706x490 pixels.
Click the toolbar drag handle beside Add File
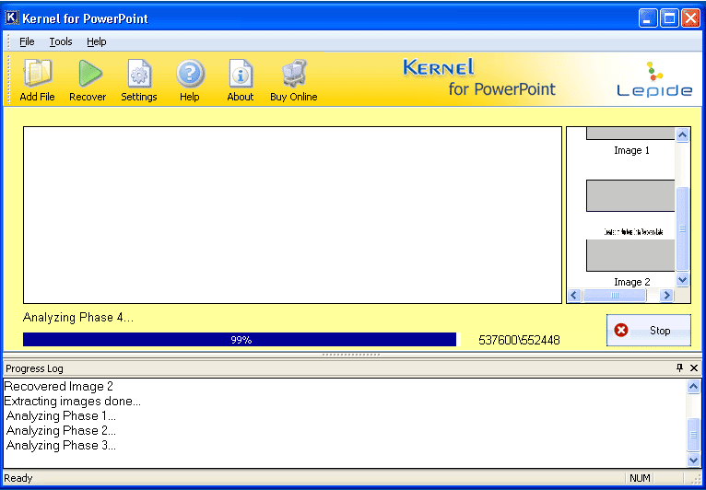(9, 79)
